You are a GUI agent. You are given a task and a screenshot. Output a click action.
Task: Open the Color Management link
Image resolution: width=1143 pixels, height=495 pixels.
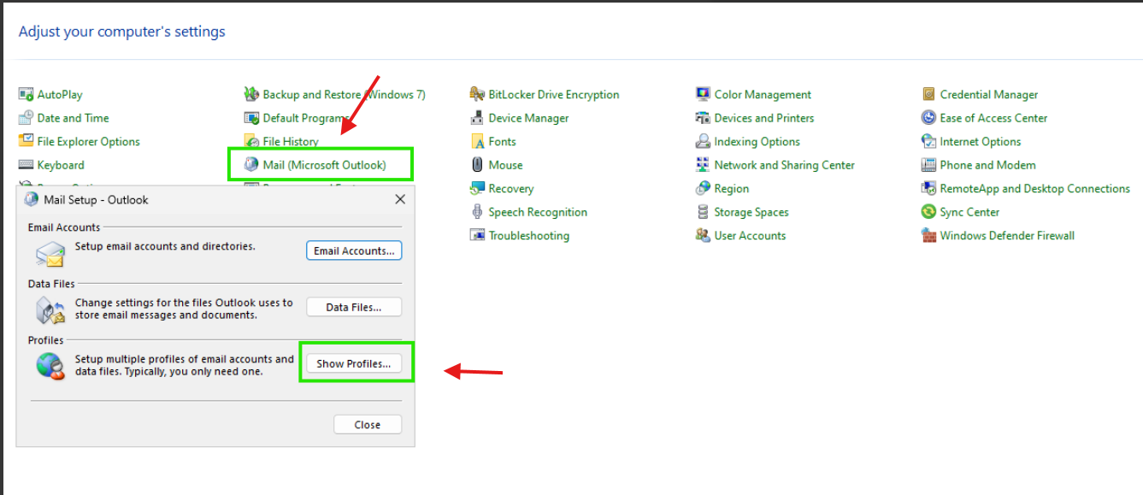click(x=763, y=95)
